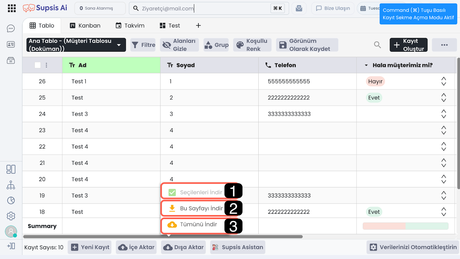Hide fields with Alanları Gizle
Viewport: 460px width, 259px height.
click(179, 45)
